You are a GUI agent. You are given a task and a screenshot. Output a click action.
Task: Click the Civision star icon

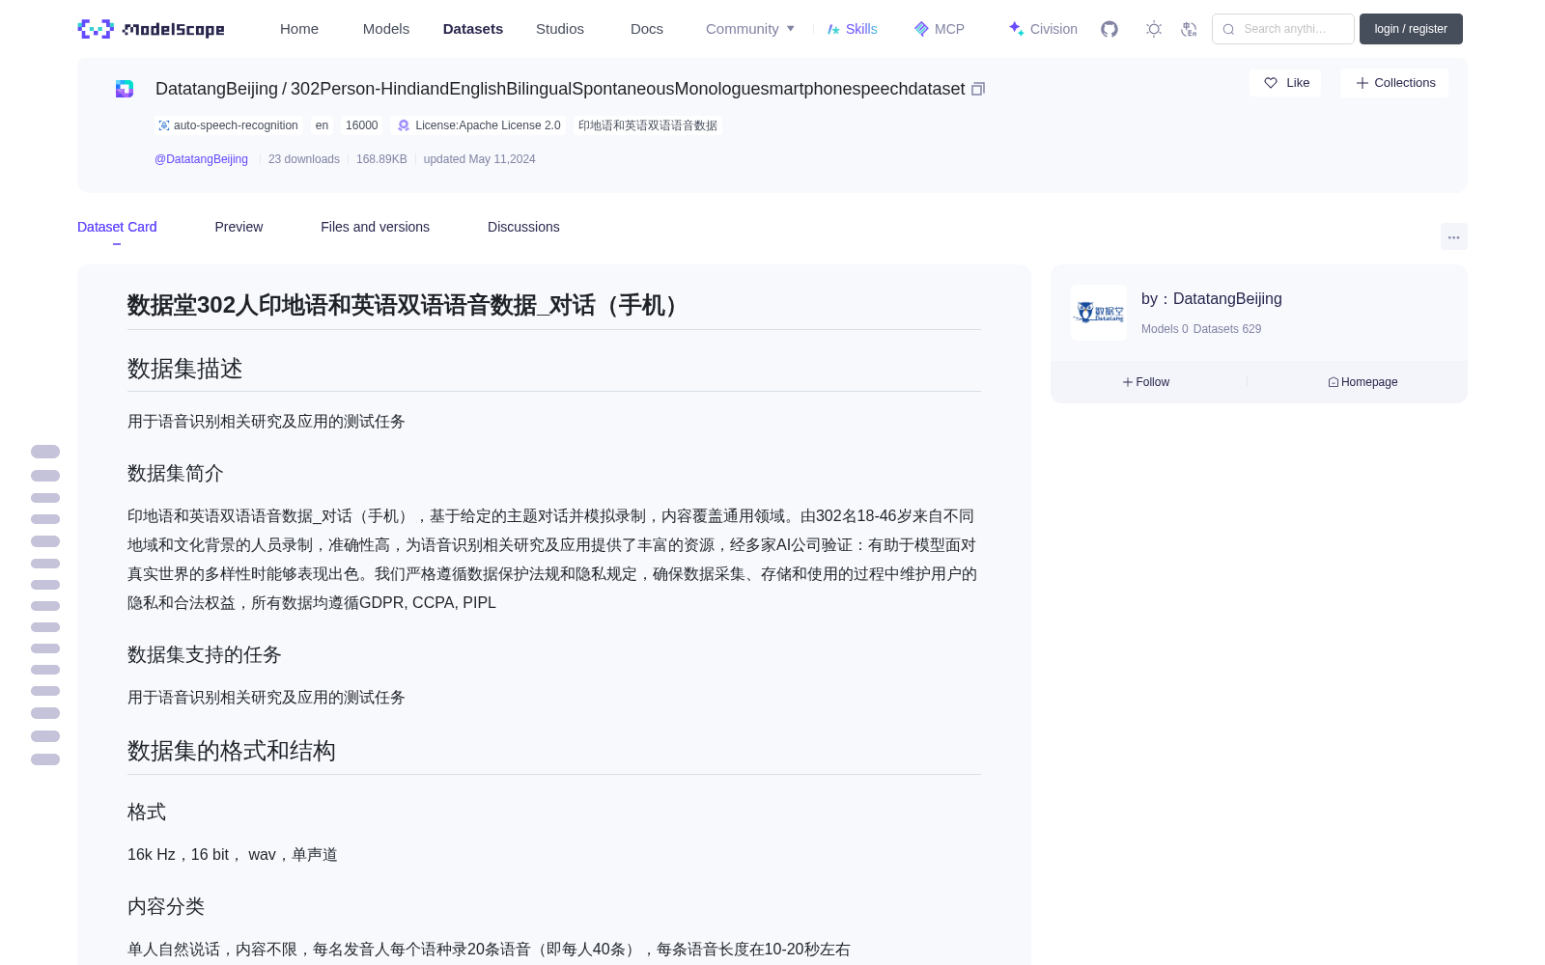click(1016, 29)
